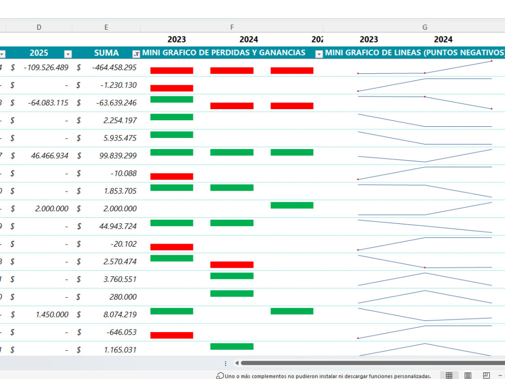Open the add-ins could not install message
The width and height of the screenshot is (505, 379).
click(x=328, y=376)
